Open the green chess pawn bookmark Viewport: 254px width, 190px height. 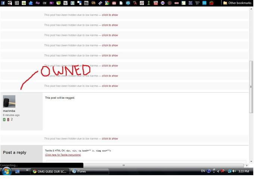point(149,3)
